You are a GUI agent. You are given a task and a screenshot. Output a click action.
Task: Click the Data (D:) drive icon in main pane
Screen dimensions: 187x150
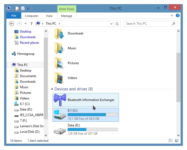[60, 131]
